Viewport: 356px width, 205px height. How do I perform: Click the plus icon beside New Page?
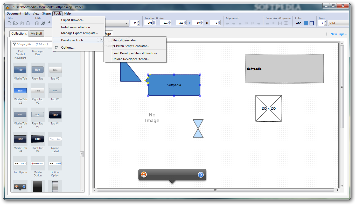point(326,34)
